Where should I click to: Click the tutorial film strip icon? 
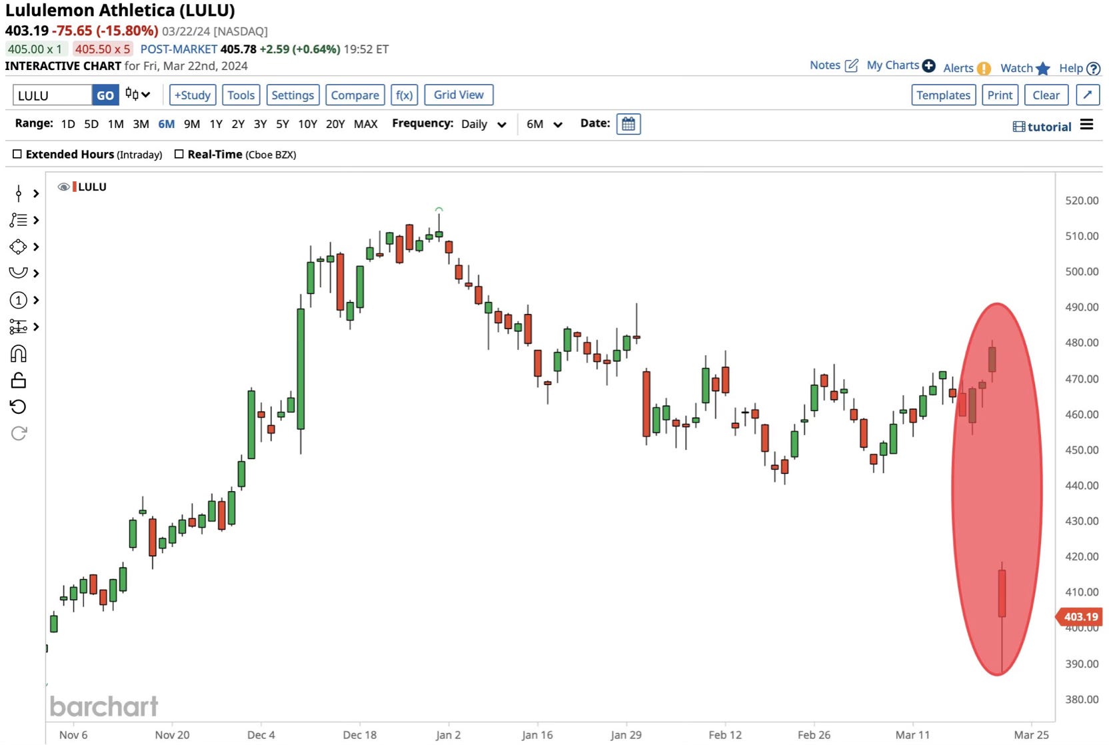point(1018,127)
